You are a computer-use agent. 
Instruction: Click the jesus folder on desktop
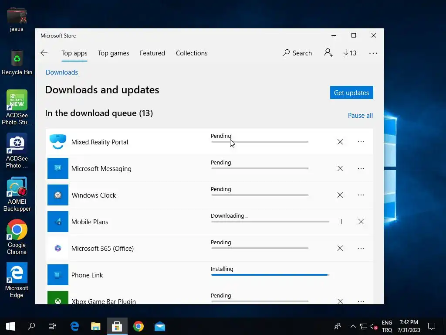(17, 19)
